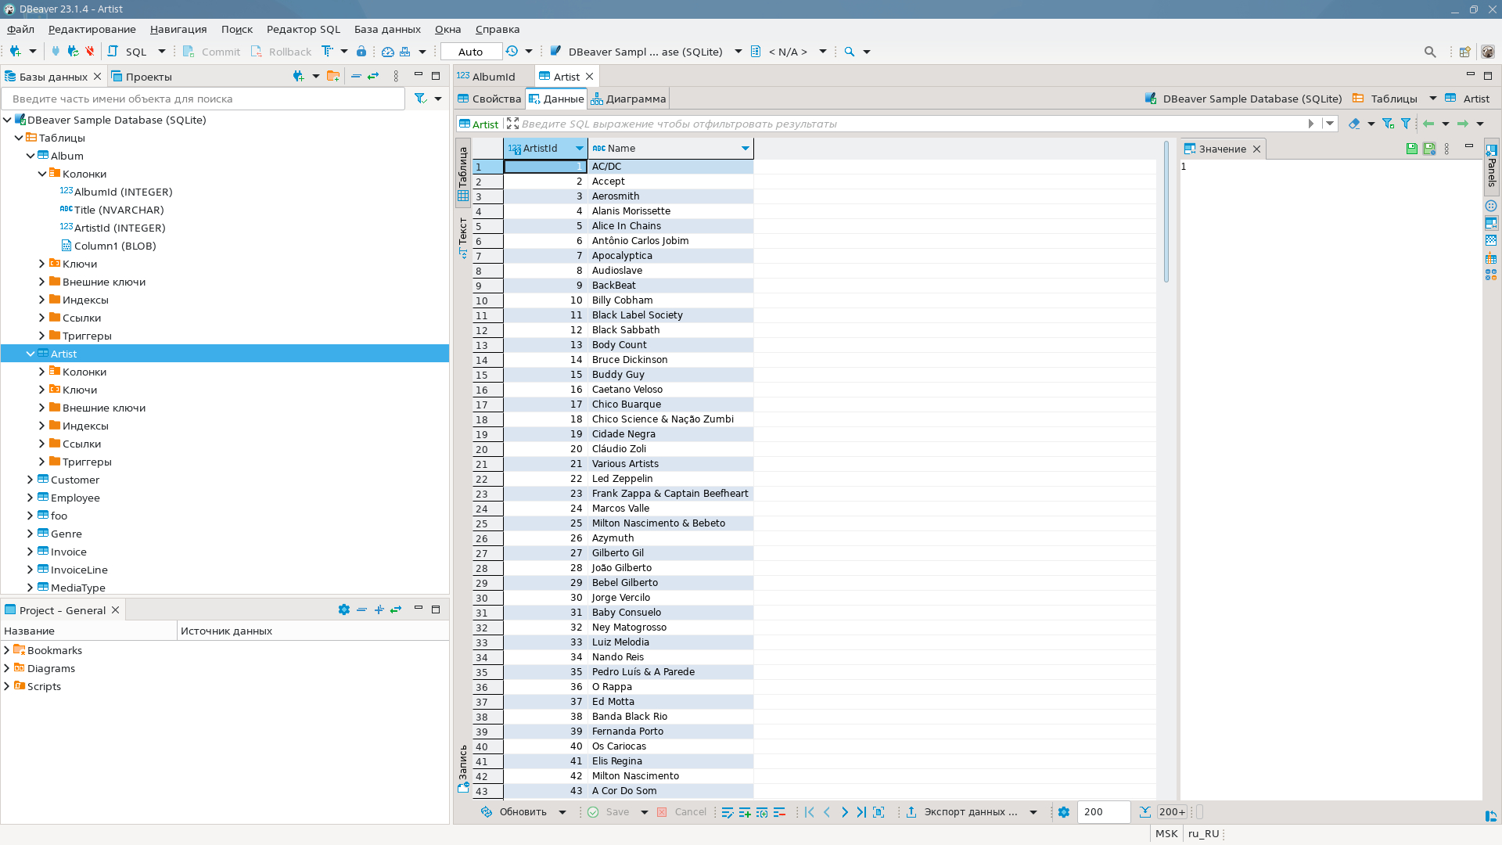Open the Экспорт данных dropdown arrow

point(1033,812)
